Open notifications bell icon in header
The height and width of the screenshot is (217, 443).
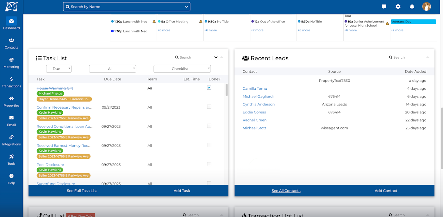[x=412, y=6]
